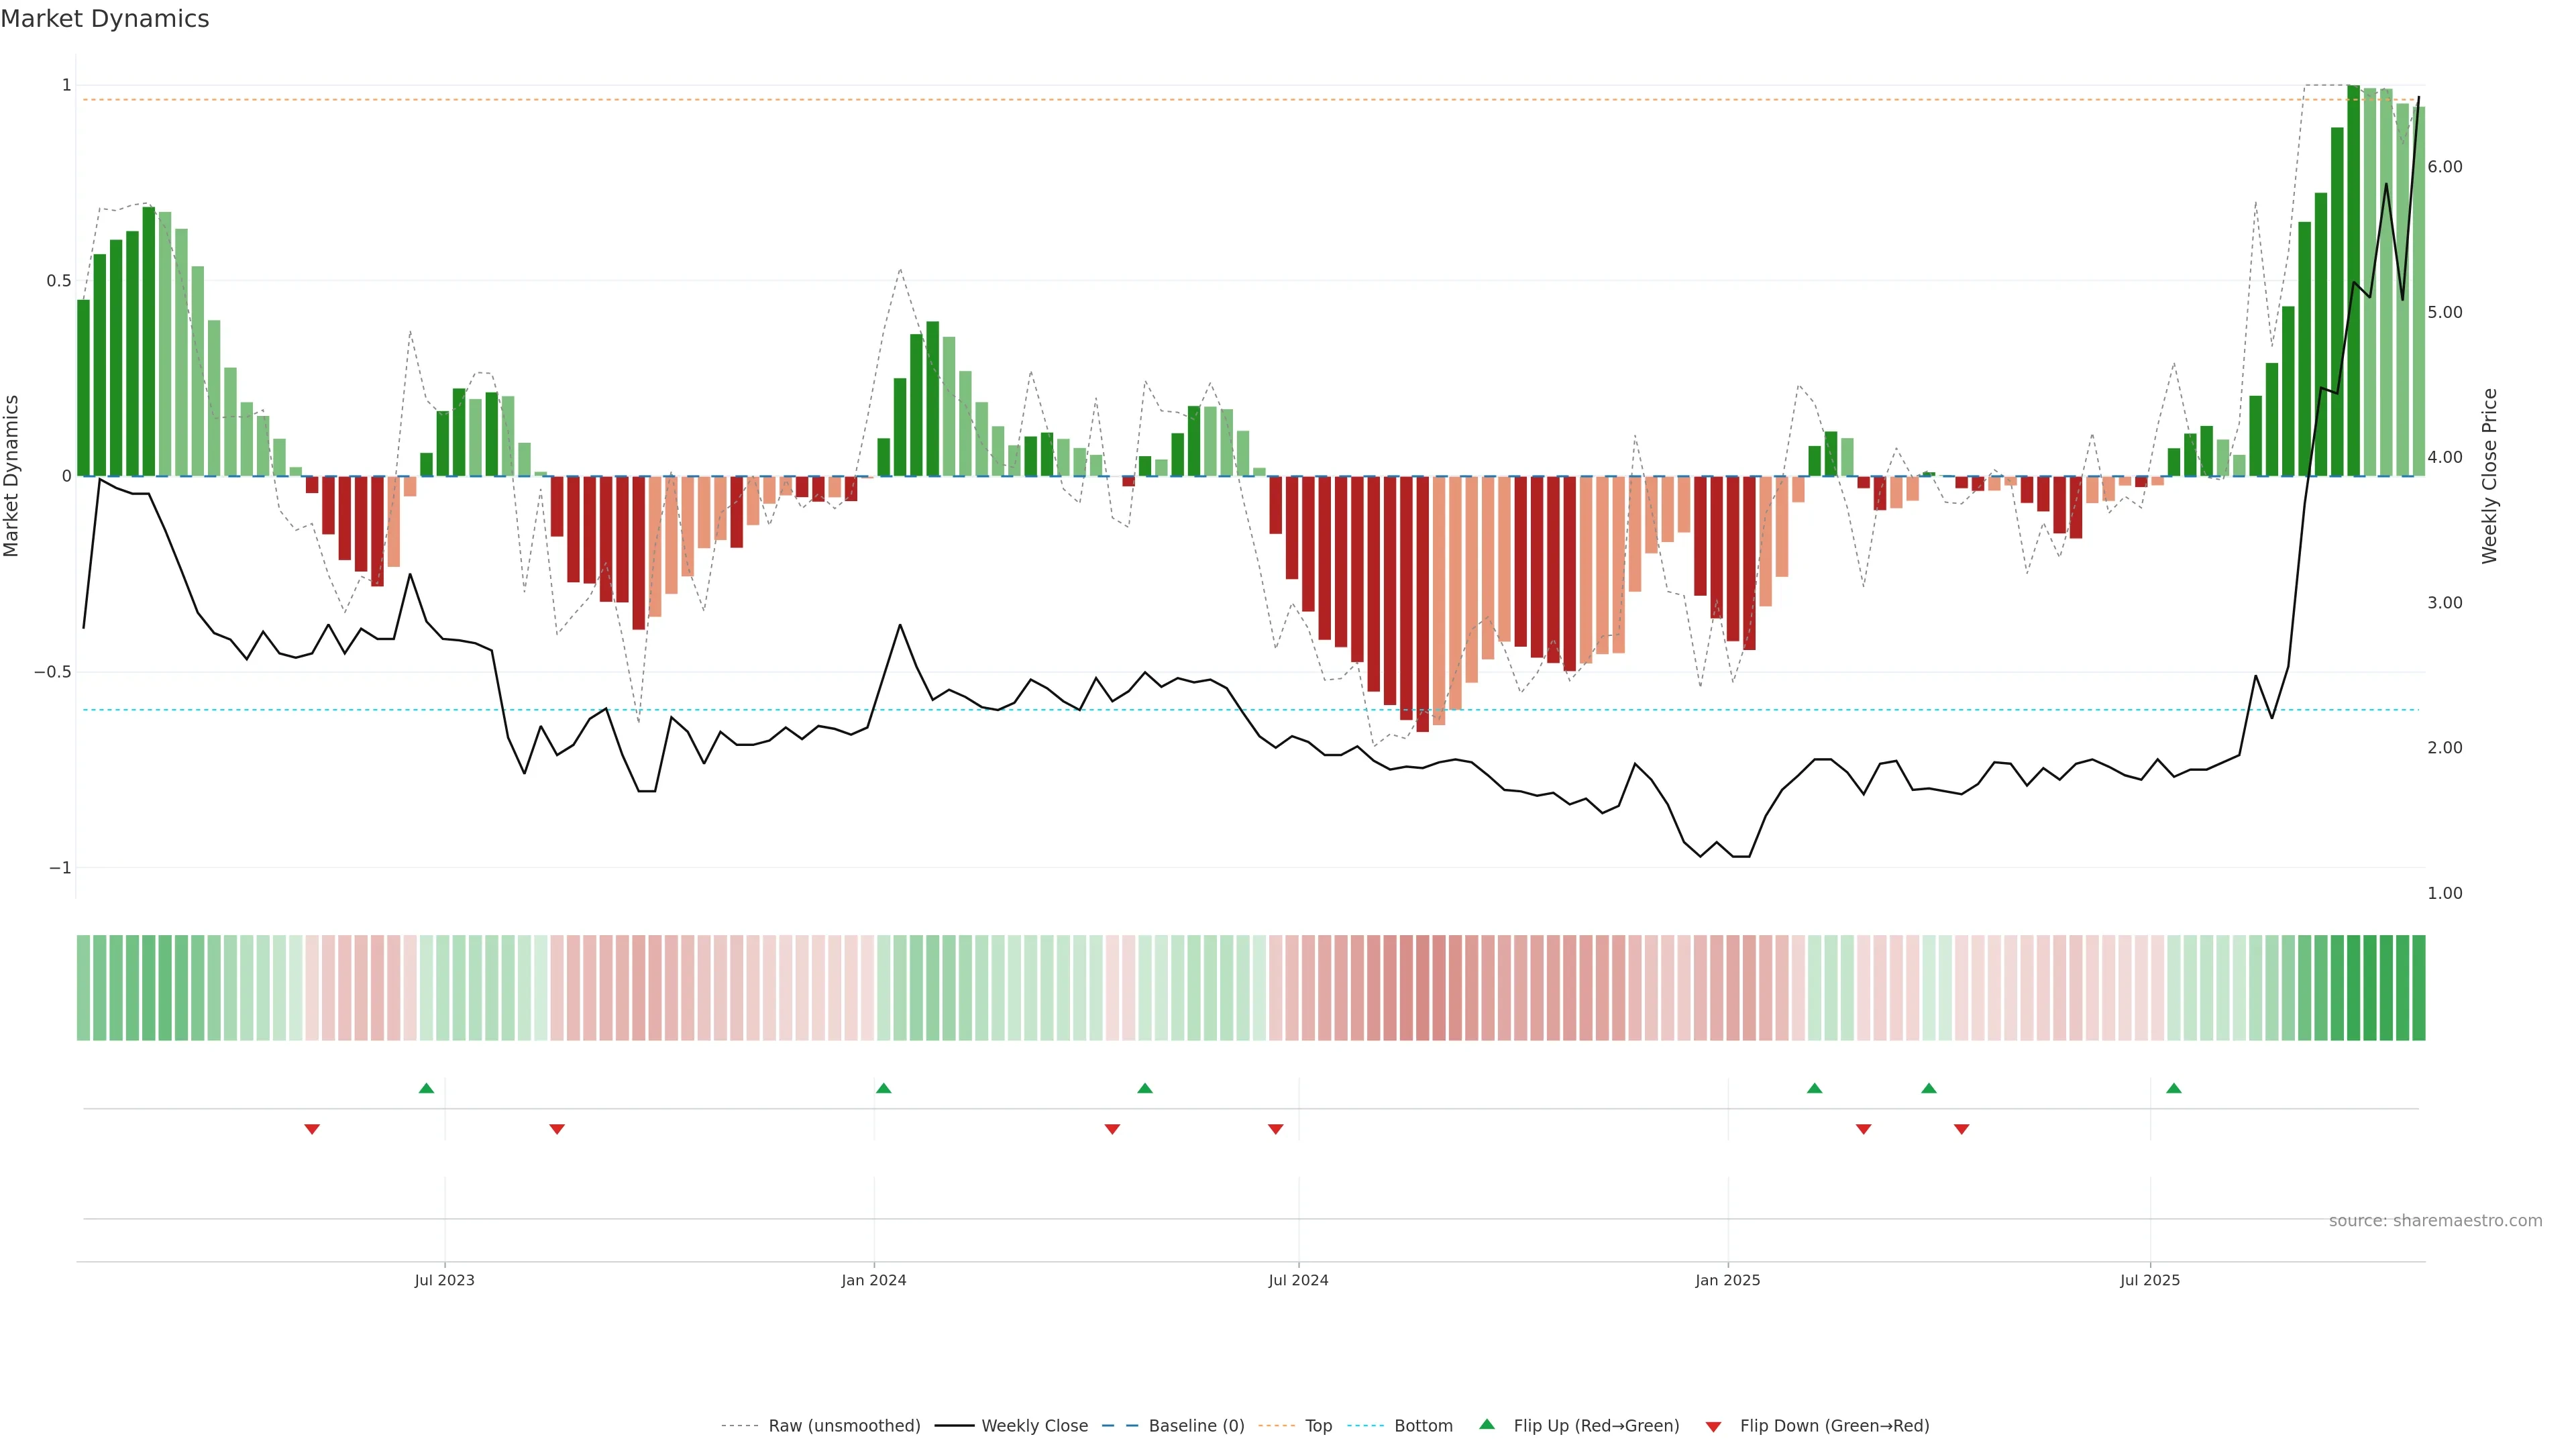2576x1449 pixels.
Task: Click the red triangle icon in the legend
Action: click(1713, 1427)
